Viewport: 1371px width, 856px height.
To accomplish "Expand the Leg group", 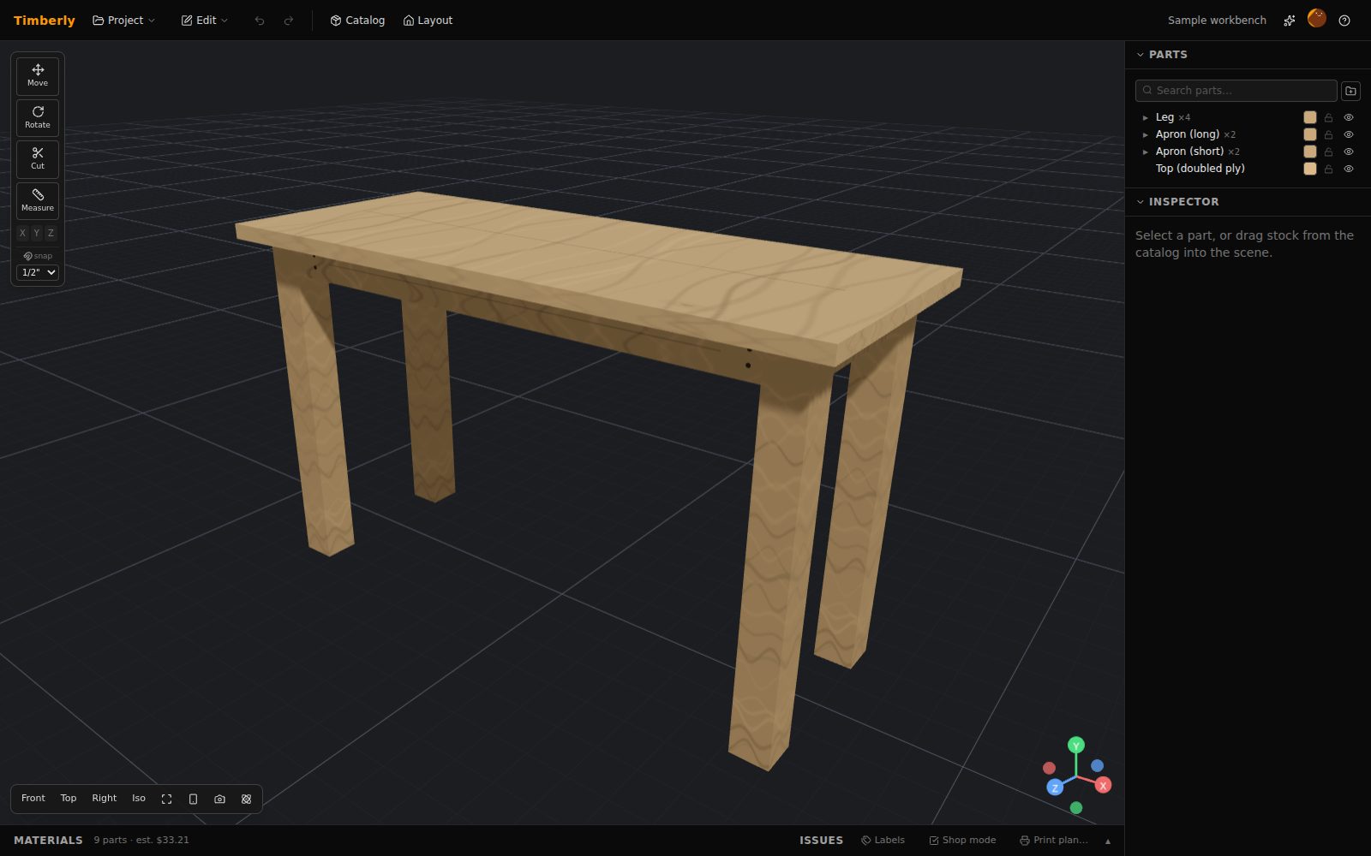I will coord(1146,117).
